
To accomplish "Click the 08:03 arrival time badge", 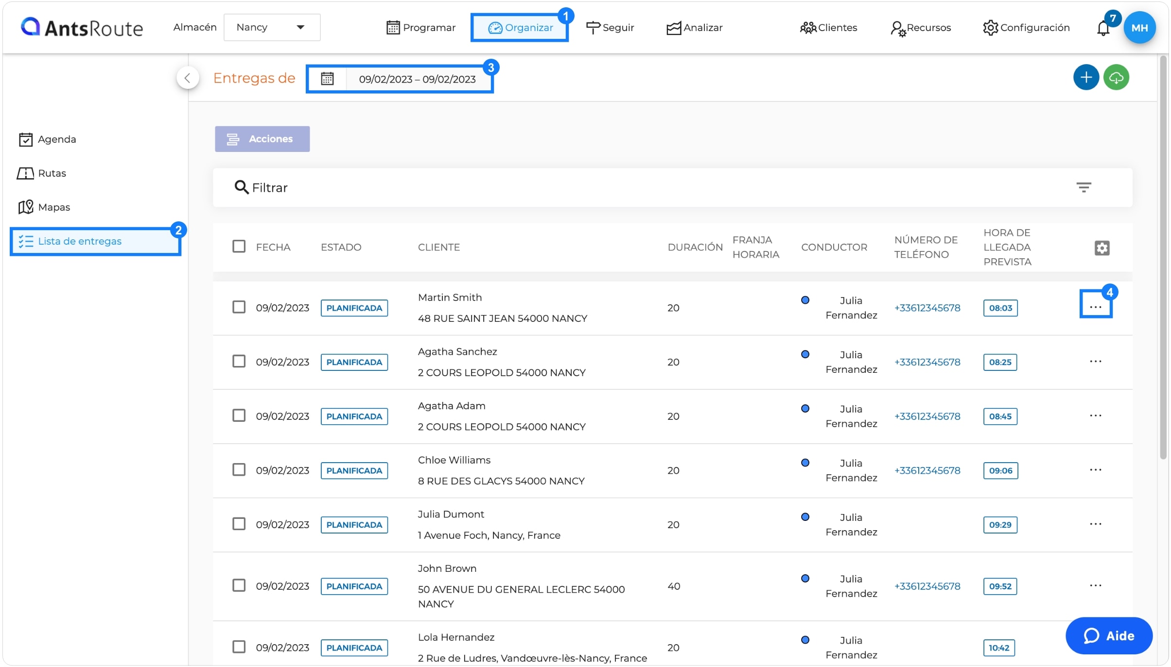I will pos(1000,308).
